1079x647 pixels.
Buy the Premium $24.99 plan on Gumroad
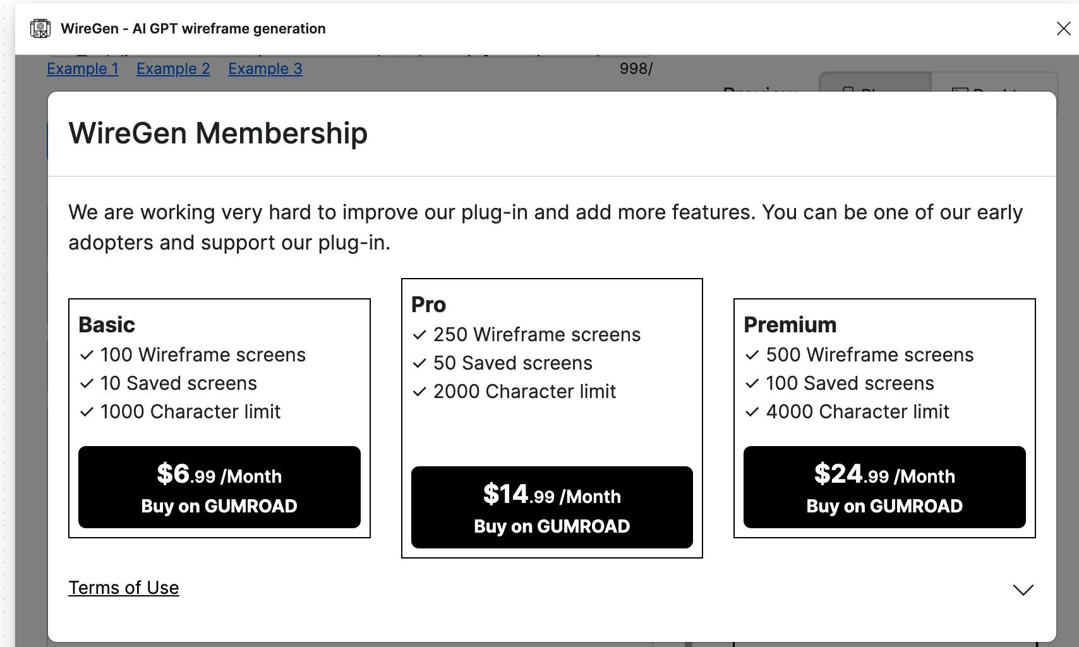884,487
